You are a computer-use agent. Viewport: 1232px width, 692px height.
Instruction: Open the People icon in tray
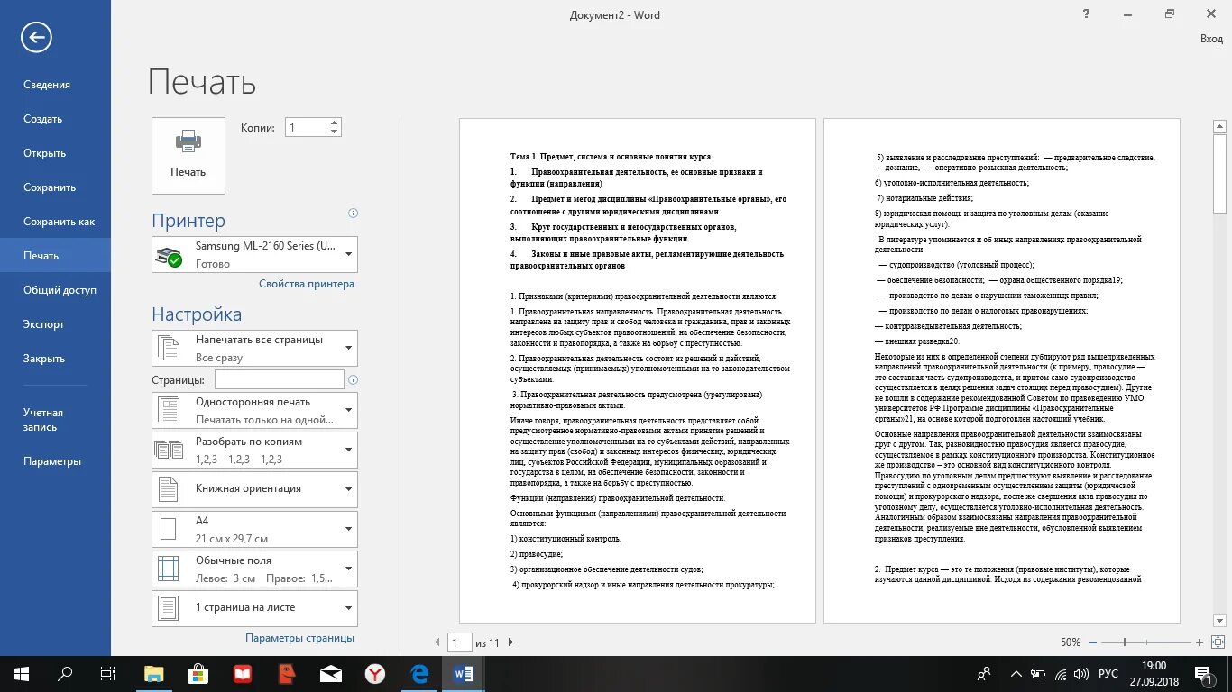click(x=984, y=673)
